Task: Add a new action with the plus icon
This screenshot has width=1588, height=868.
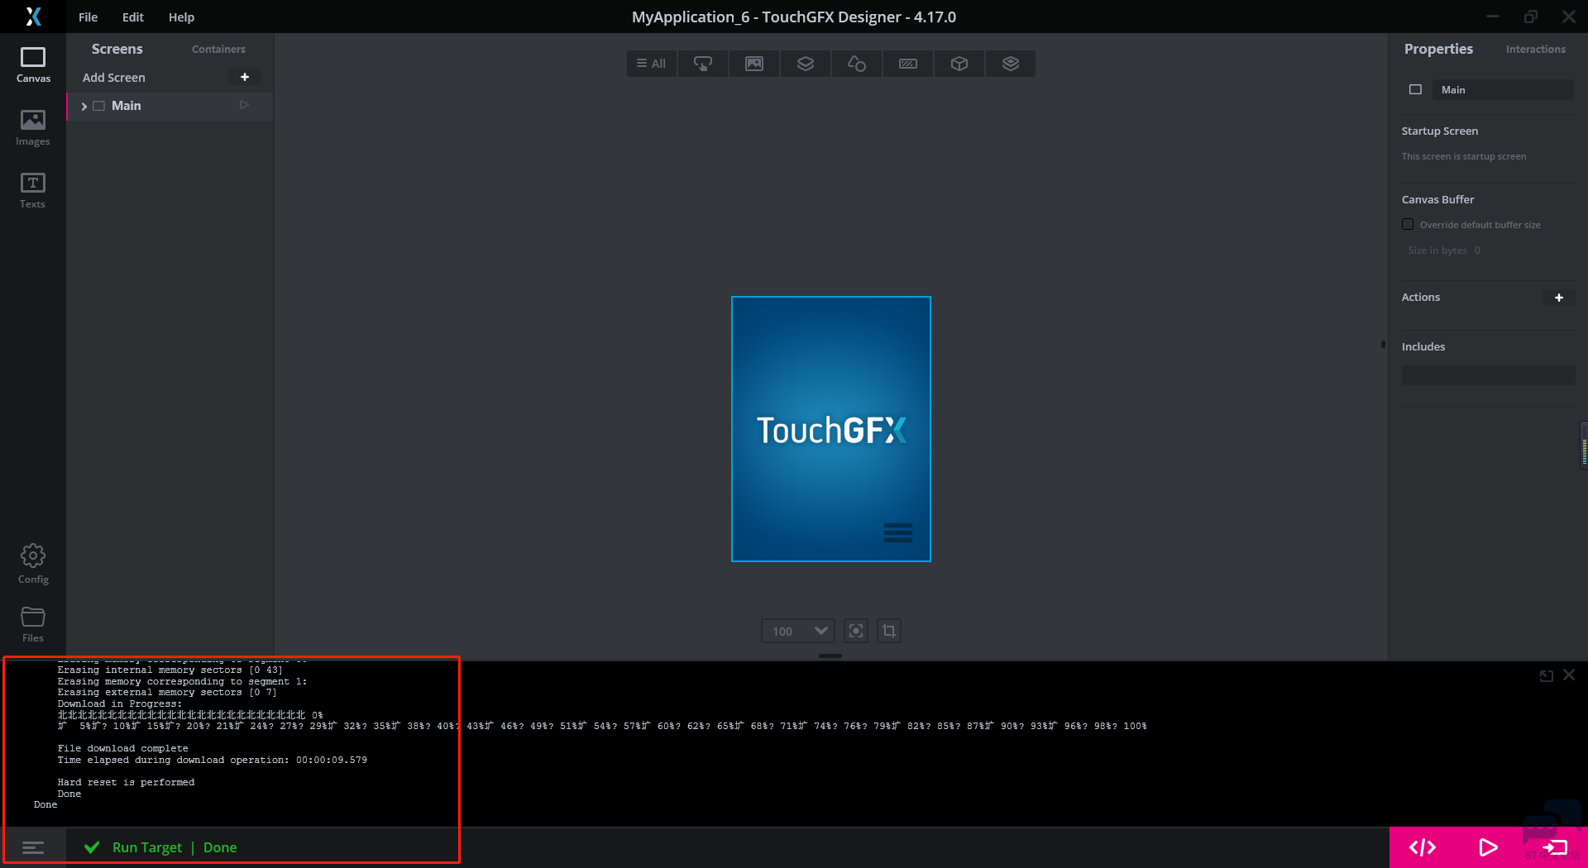Action: point(1559,298)
